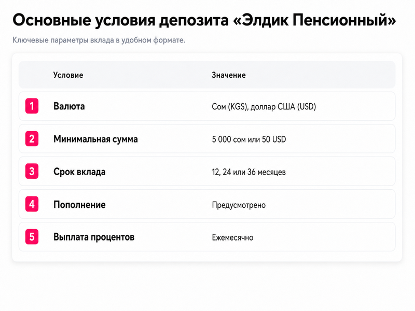Screen dimensions: 415x311
Task: Click the pink number 5 badge
Action: [x=32, y=237]
